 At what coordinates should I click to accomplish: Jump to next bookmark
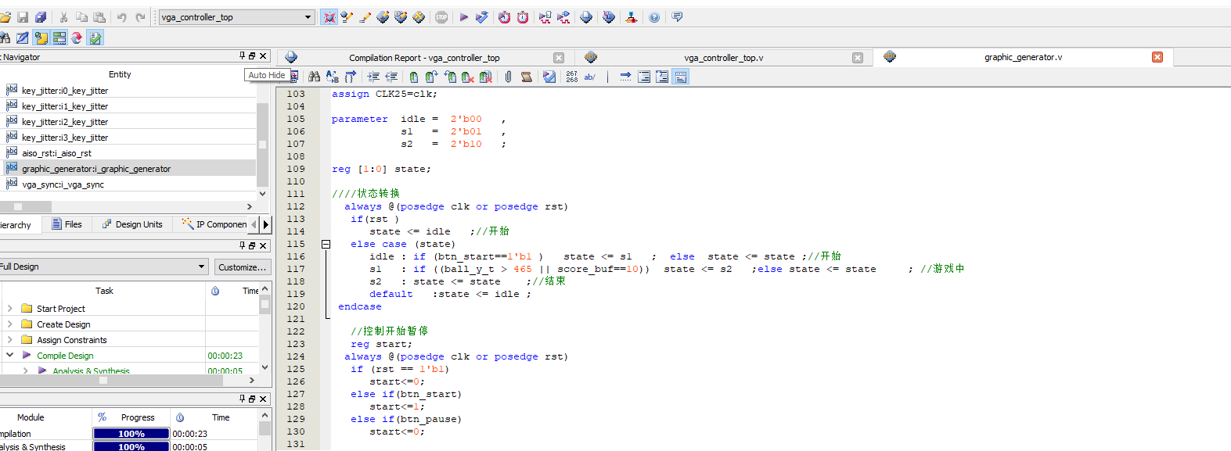click(x=432, y=77)
